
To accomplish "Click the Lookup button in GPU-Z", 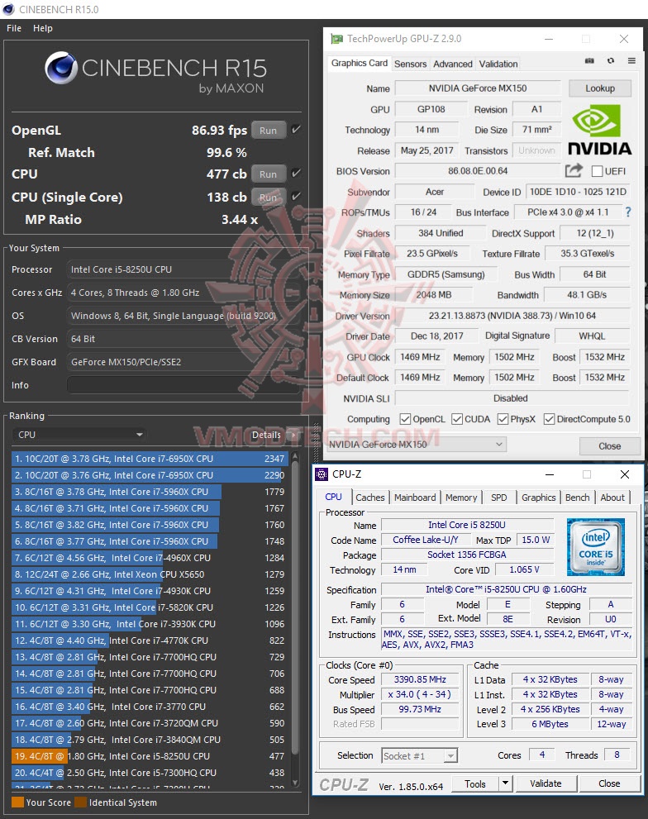I will click(600, 88).
